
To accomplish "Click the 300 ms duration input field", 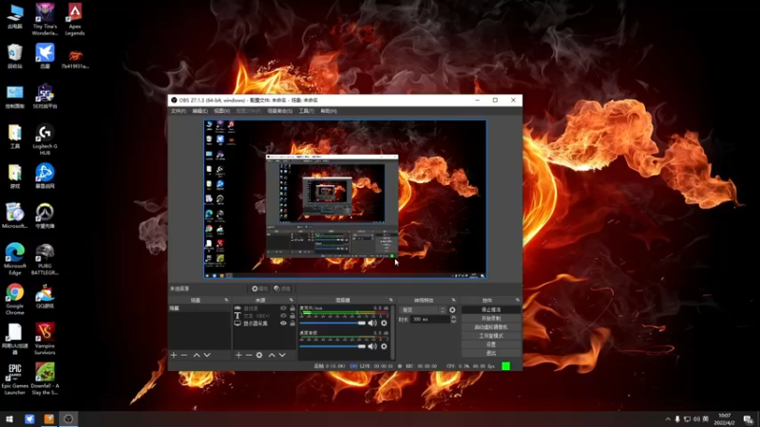I will [x=430, y=320].
